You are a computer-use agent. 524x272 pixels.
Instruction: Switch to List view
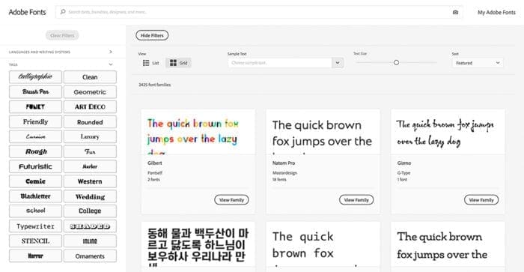pyautogui.click(x=151, y=63)
